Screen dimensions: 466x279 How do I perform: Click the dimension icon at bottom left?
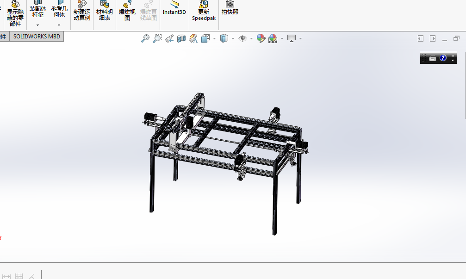pos(6,276)
